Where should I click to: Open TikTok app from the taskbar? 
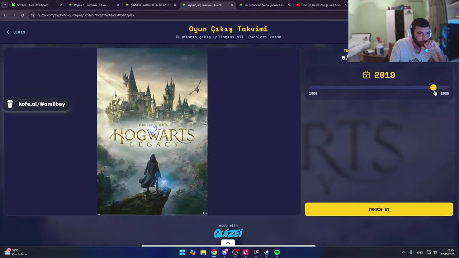click(x=245, y=252)
